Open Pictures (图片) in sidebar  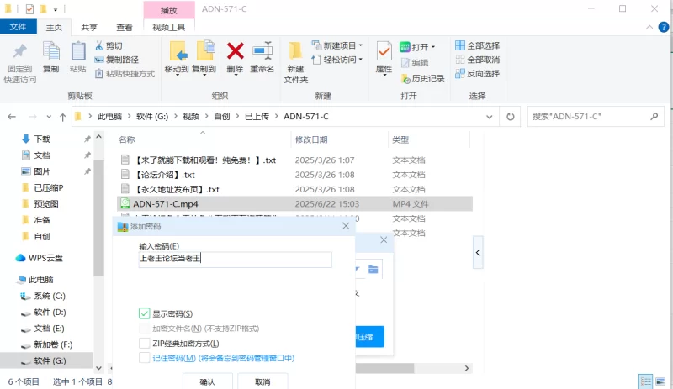42,171
